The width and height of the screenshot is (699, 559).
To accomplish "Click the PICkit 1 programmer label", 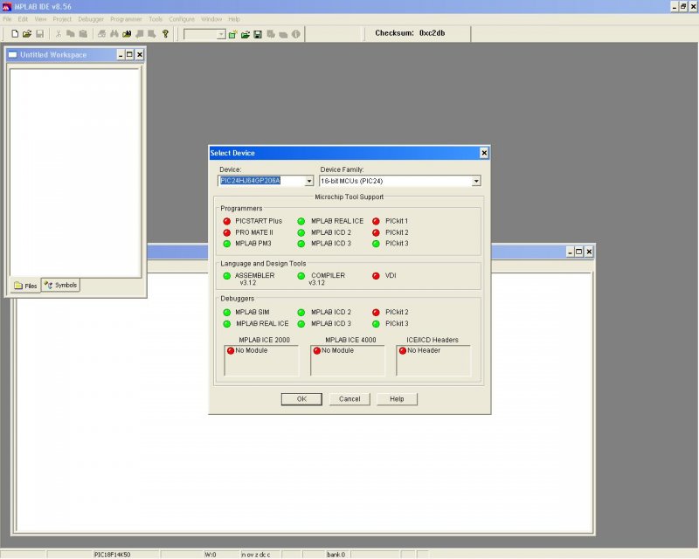I will [x=397, y=221].
